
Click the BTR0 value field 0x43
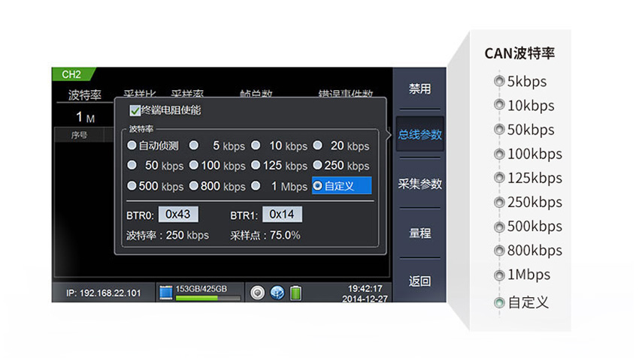coord(178,215)
